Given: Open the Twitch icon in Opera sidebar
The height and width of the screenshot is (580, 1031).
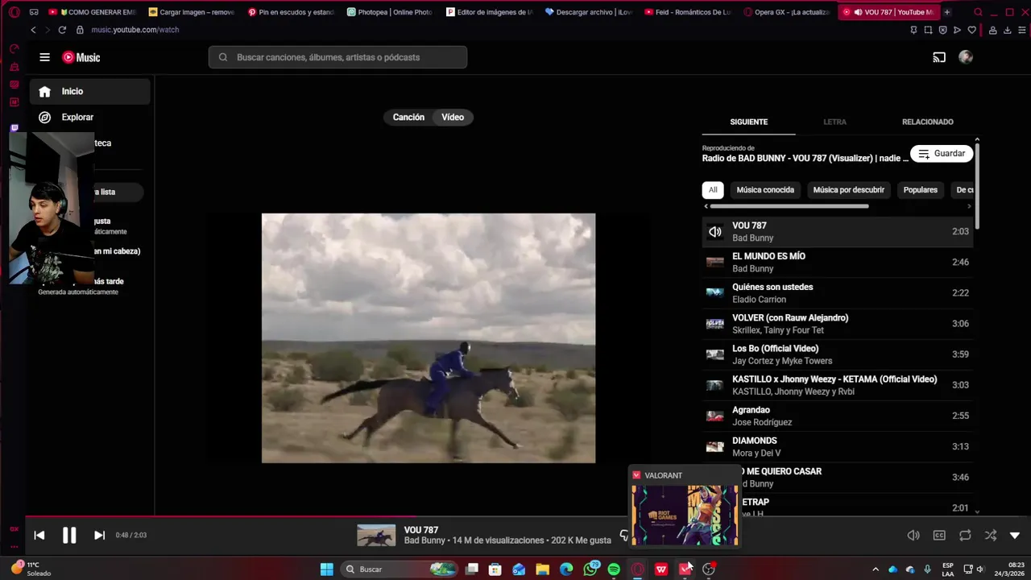Looking at the screenshot, I should coord(14,128).
